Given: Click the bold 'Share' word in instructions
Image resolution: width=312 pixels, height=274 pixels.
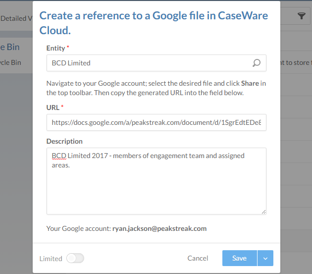Looking at the screenshot, I should (x=250, y=83).
